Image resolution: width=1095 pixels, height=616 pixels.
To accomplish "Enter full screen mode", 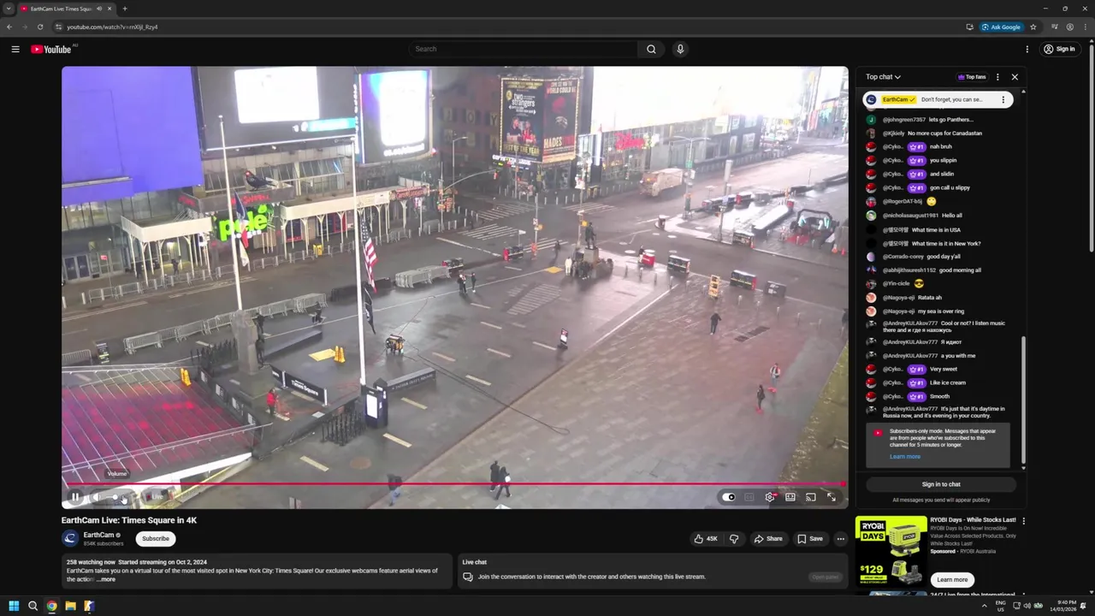I will point(832,496).
